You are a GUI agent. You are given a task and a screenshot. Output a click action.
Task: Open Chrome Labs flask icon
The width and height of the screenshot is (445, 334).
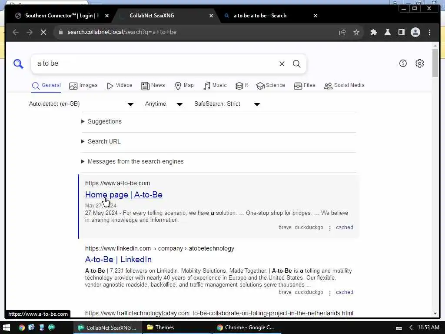click(387, 32)
